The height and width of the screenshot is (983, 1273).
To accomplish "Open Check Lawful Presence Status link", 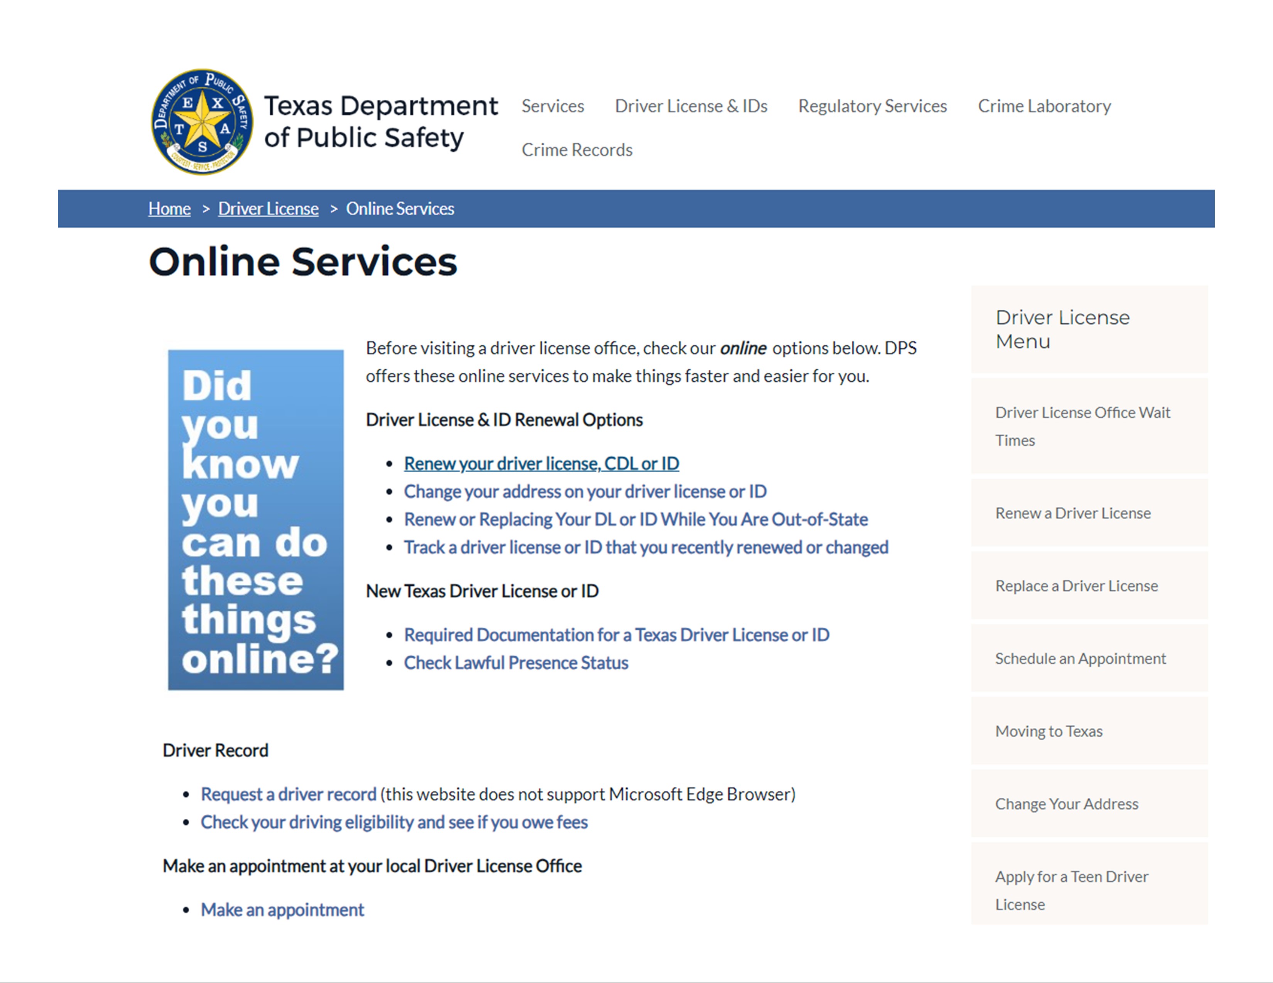I will (x=516, y=663).
